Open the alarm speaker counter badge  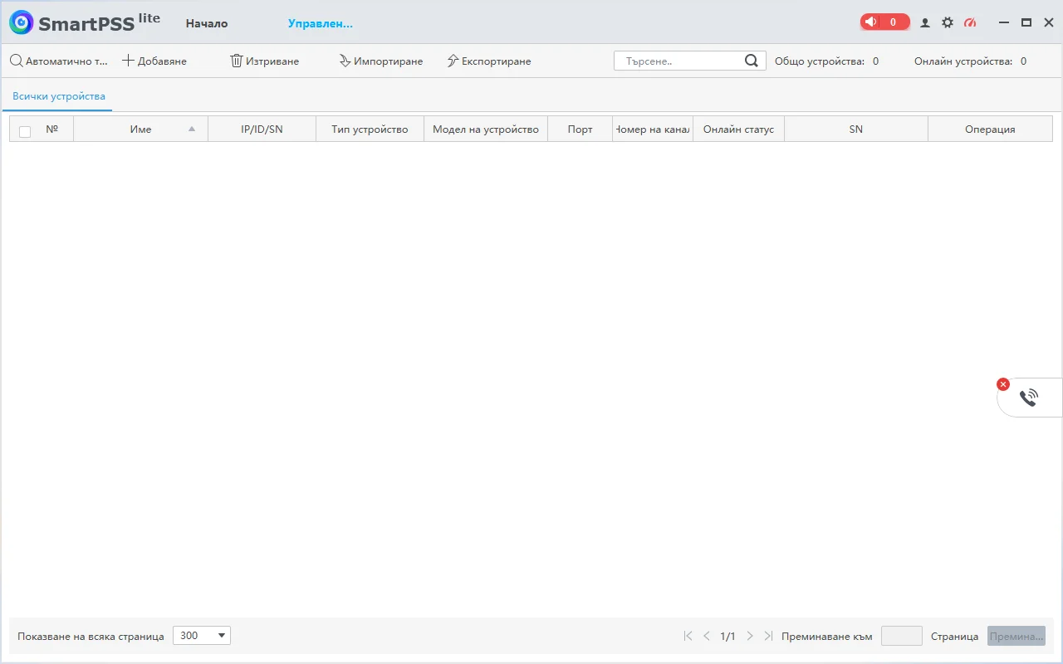coord(884,22)
